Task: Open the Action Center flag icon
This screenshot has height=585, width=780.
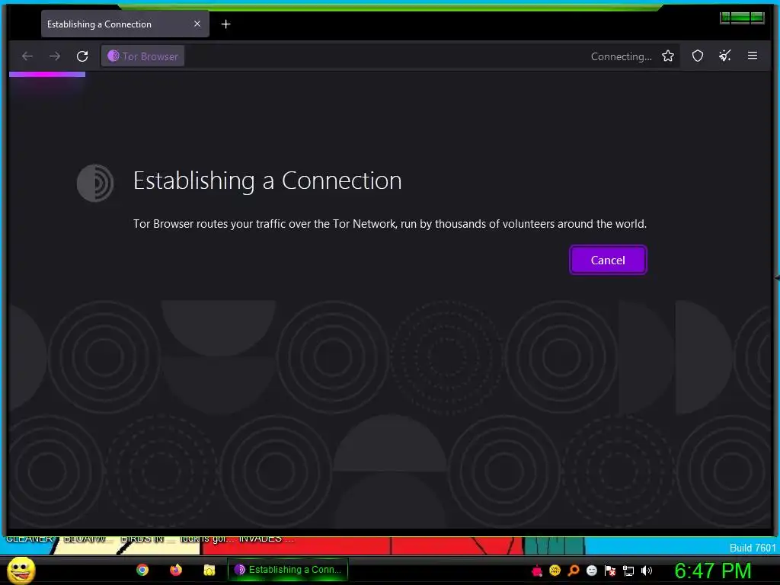Action: click(610, 571)
